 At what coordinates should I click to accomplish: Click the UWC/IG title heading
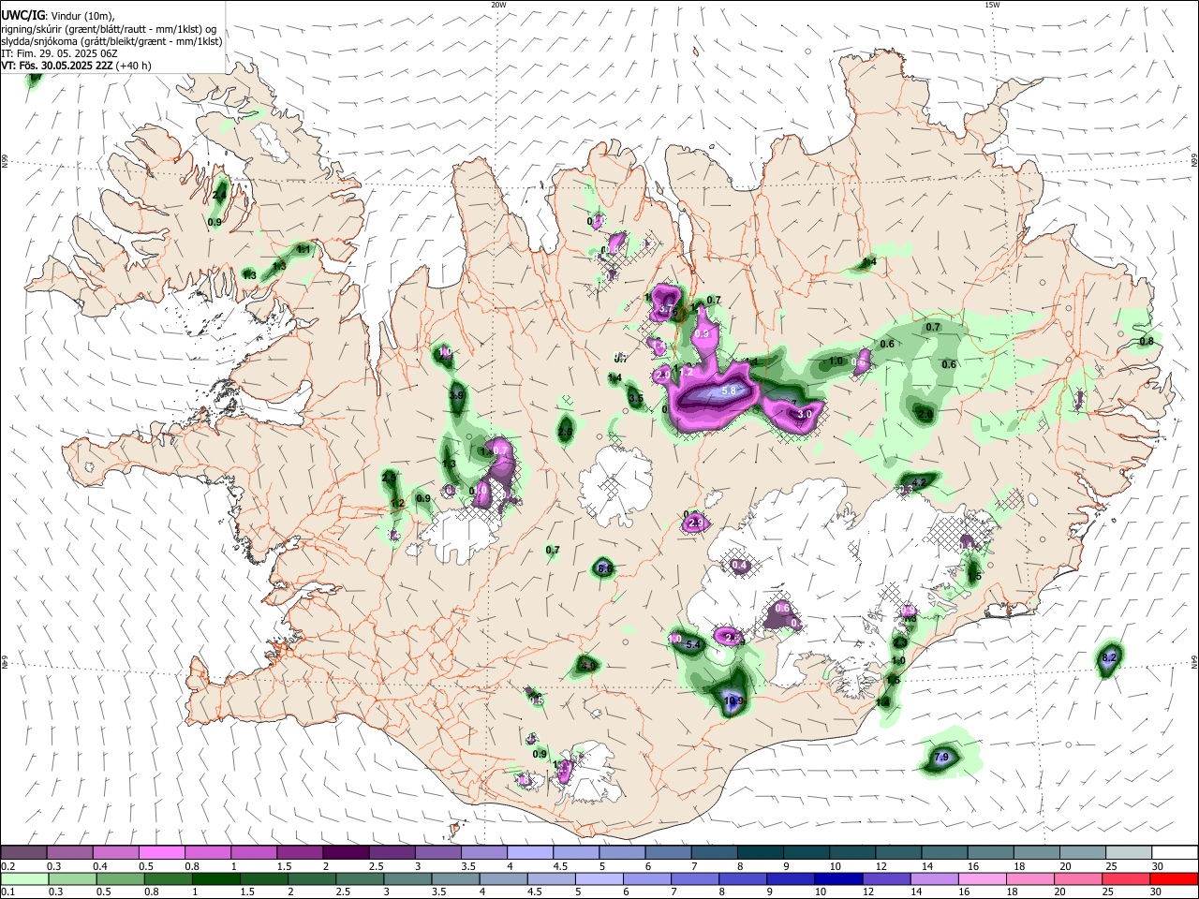point(22,14)
